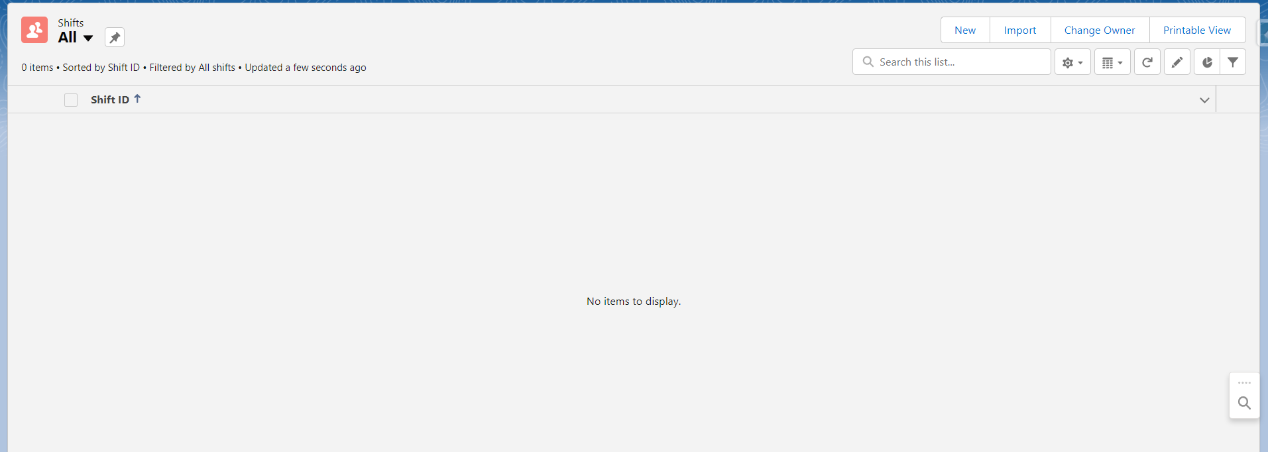Open the display as table dropdown
Screen dimensions: 1268x452
click(1112, 62)
